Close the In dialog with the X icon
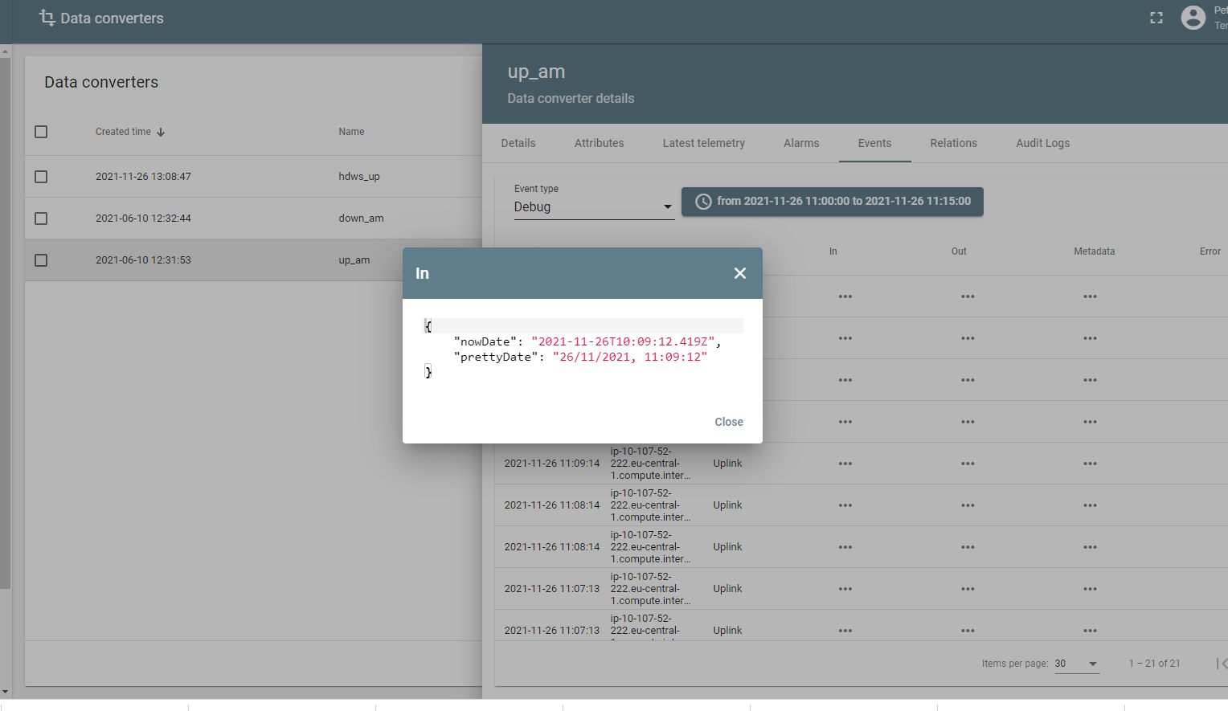 pyautogui.click(x=740, y=273)
